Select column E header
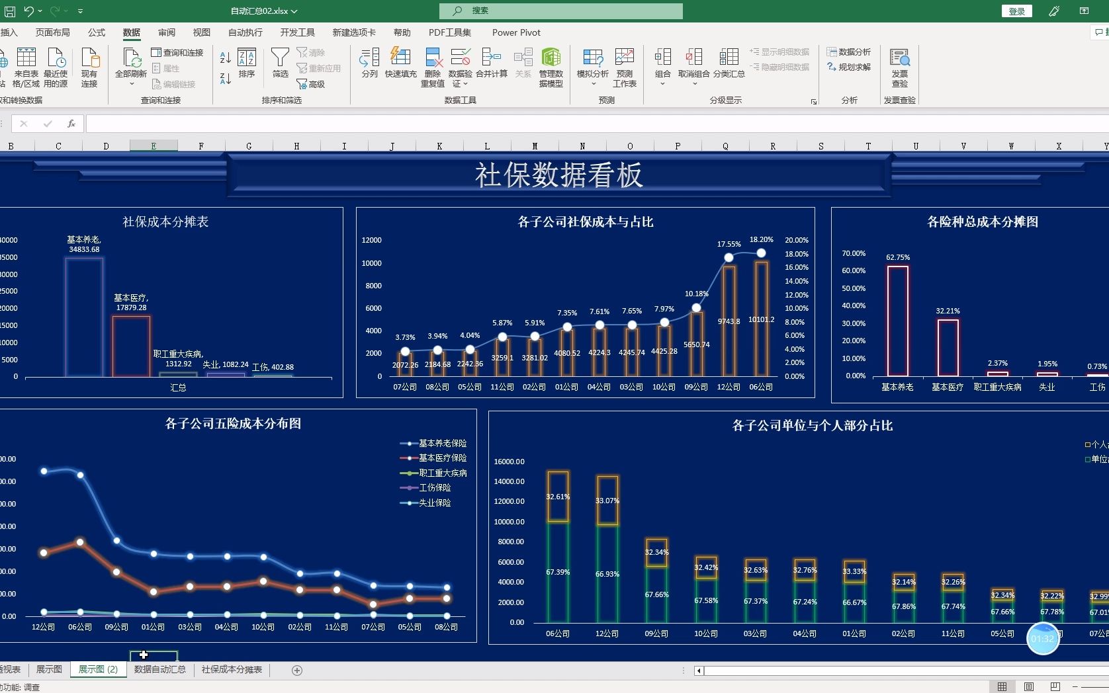The image size is (1109, 693). click(x=154, y=146)
